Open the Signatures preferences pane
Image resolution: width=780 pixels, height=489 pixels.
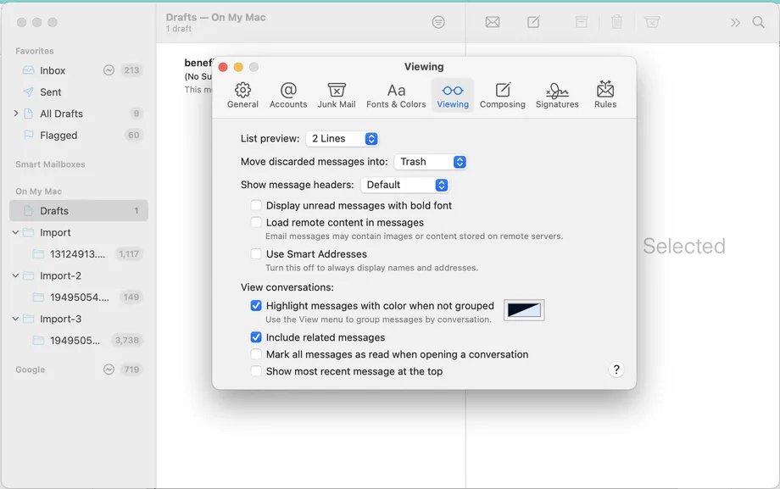pyautogui.click(x=557, y=95)
